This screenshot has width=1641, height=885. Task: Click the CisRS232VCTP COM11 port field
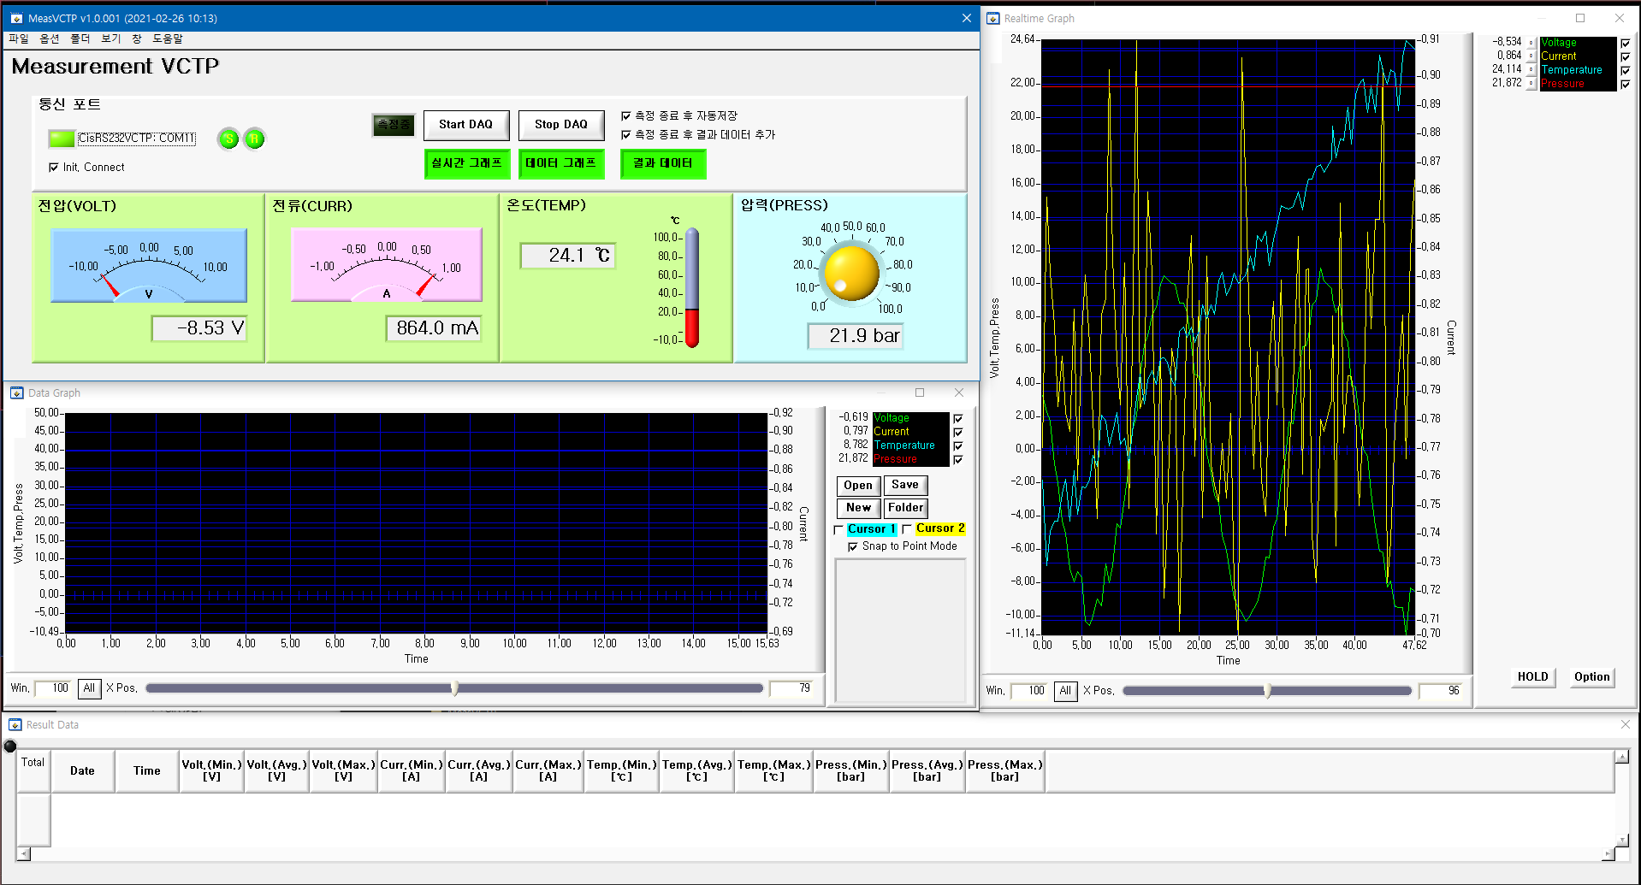click(x=137, y=138)
